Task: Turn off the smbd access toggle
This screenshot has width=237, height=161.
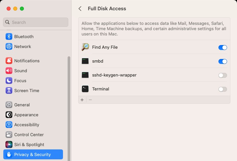Action: pyautogui.click(x=222, y=61)
